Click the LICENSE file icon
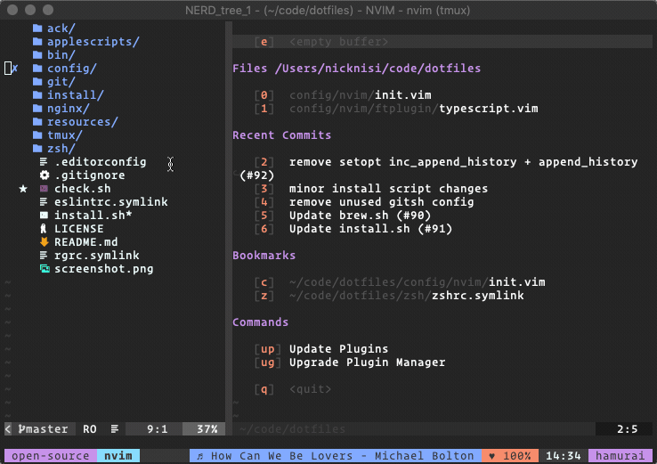 click(43, 229)
